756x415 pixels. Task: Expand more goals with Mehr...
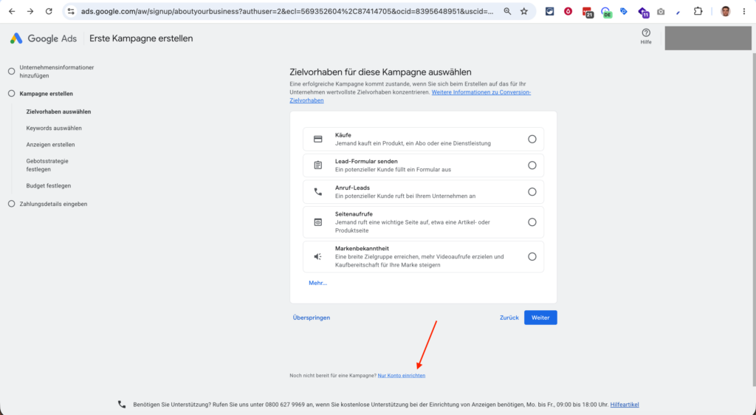(317, 283)
